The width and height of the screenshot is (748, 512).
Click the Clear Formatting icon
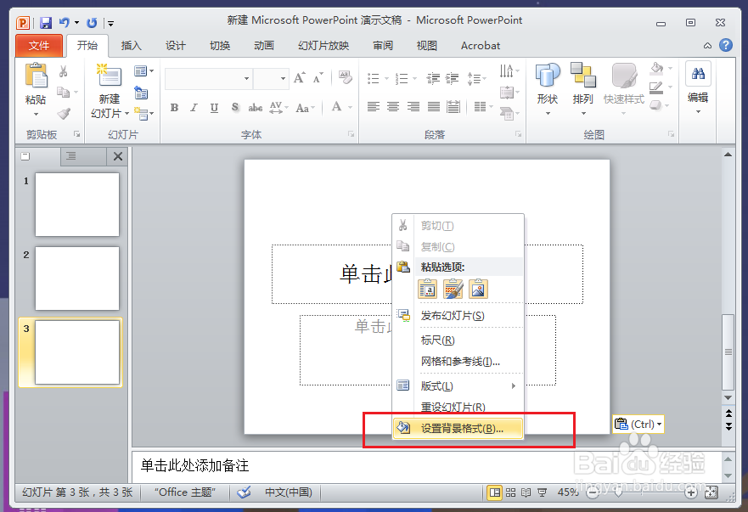point(345,77)
